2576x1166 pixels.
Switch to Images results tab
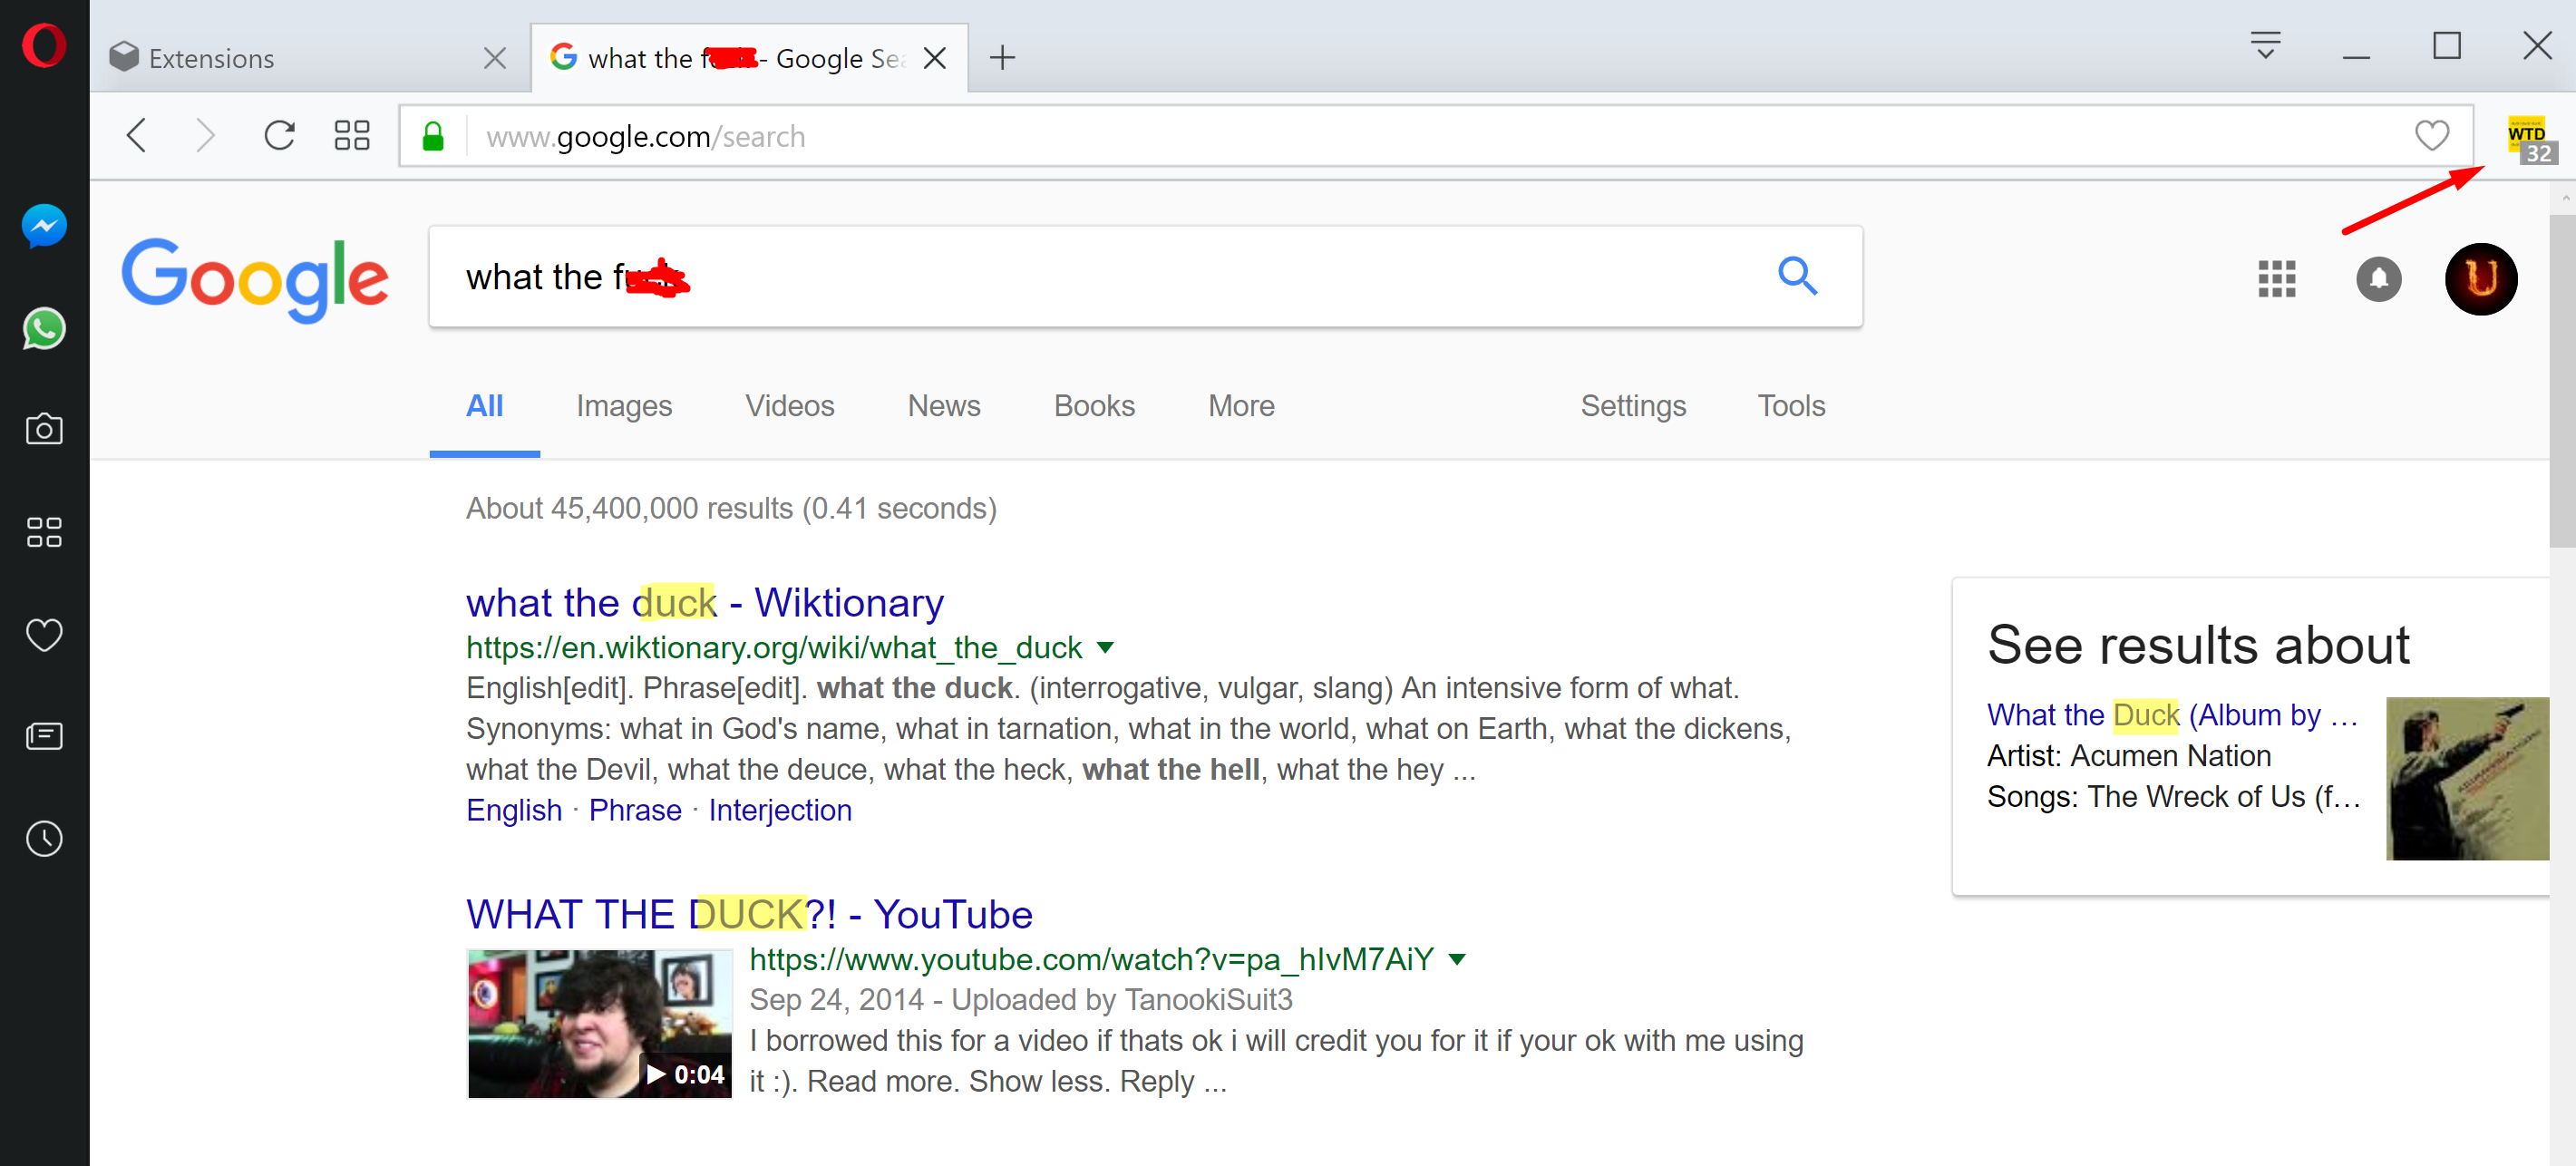click(623, 406)
